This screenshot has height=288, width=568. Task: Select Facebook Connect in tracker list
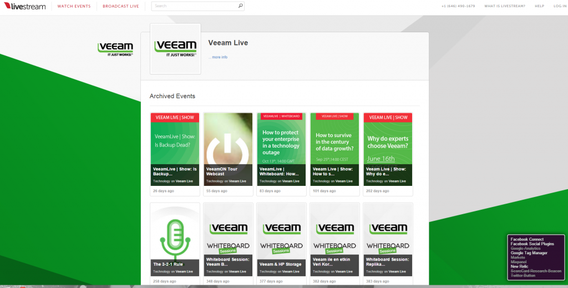527,240
